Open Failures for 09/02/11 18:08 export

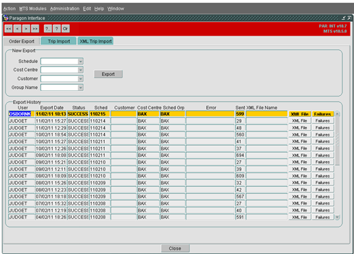tap(323, 155)
